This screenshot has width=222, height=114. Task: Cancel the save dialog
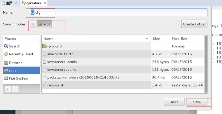174,102
